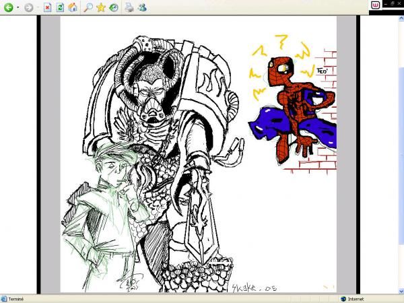Open the Messenger icon
This screenshot has width=404, height=303.
tap(142, 7)
